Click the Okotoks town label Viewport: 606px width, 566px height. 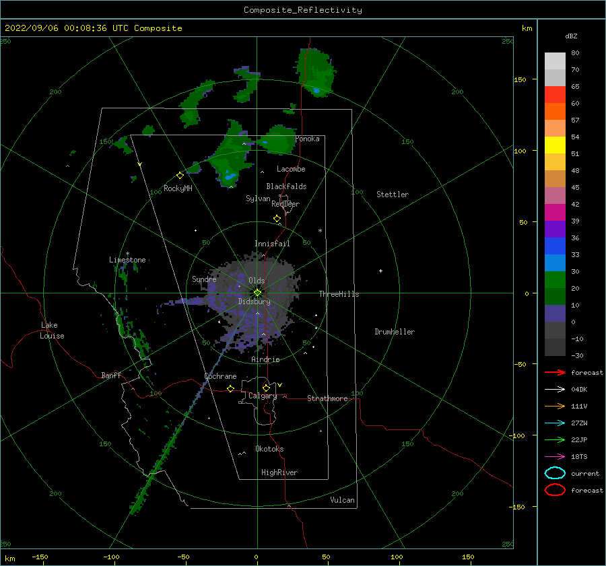(x=269, y=449)
